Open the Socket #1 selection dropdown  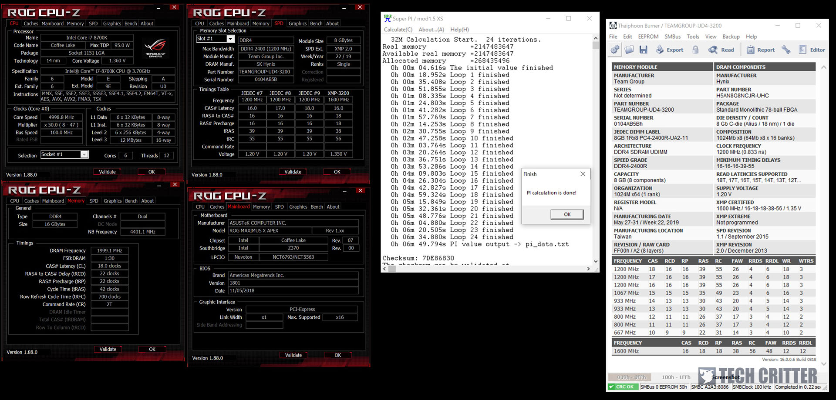pos(84,154)
